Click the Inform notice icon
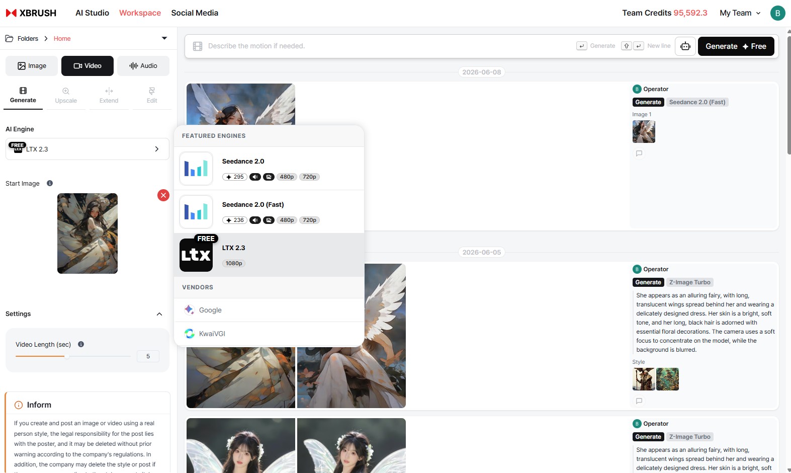 pyautogui.click(x=19, y=405)
